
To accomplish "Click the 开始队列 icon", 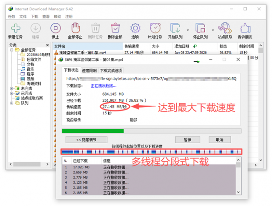I will pos(175,28).
